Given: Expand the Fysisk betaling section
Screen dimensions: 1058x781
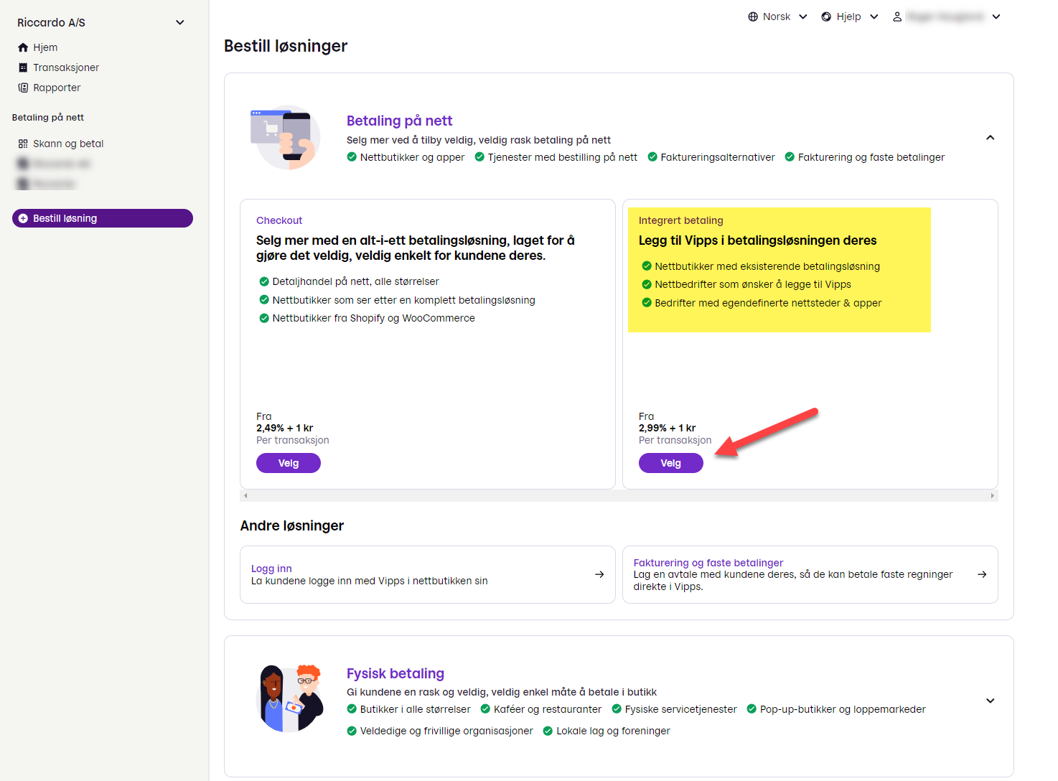Looking at the screenshot, I should [x=991, y=701].
